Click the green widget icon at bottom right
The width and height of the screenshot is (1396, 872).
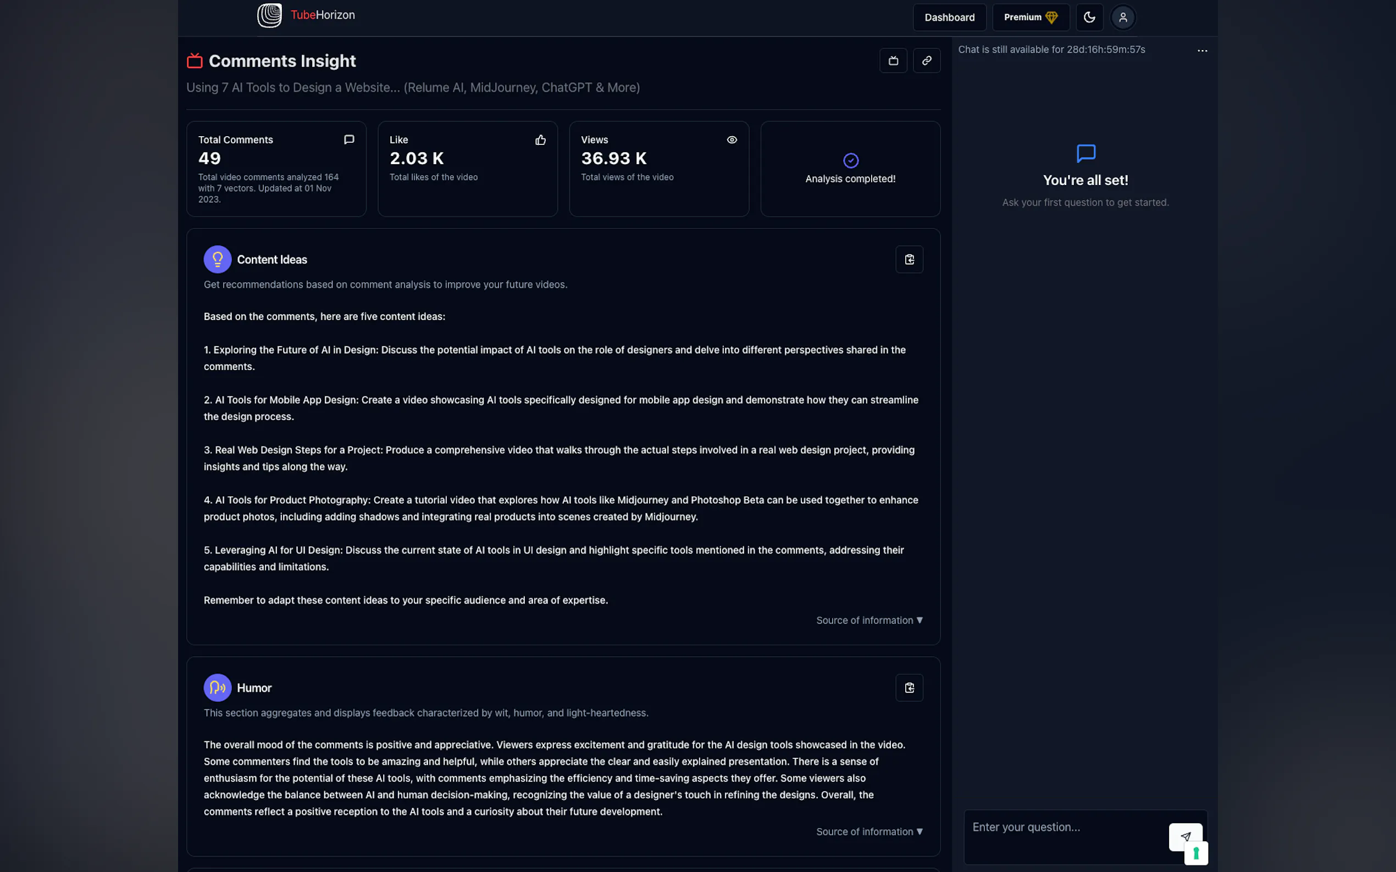pos(1196,853)
